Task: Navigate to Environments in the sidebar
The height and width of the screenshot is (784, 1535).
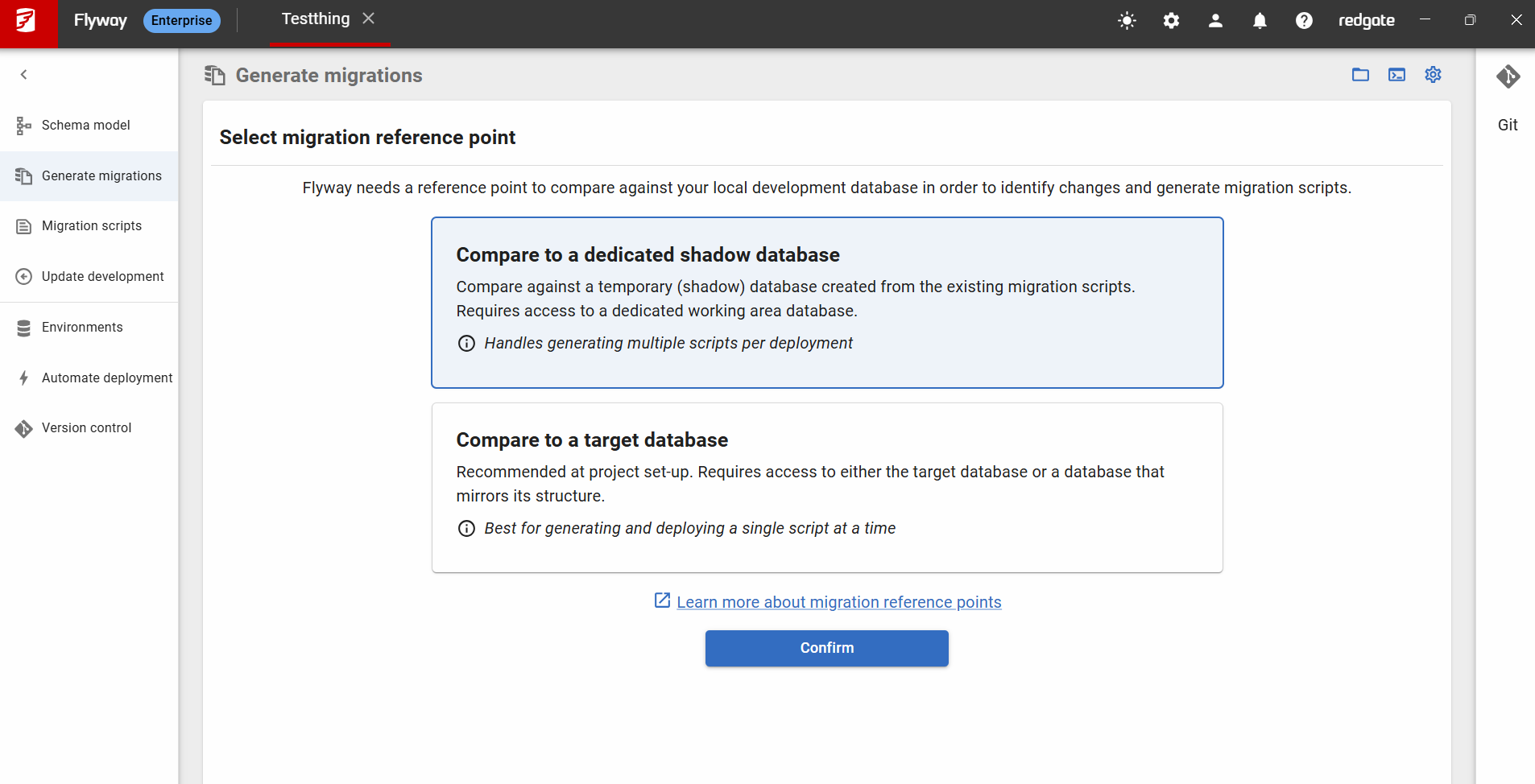Action: click(82, 328)
